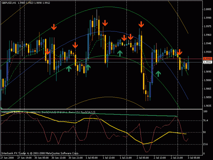Click the 0 level on stochastic scale
This screenshot has width=213, height=160.
(x=204, y=154)
